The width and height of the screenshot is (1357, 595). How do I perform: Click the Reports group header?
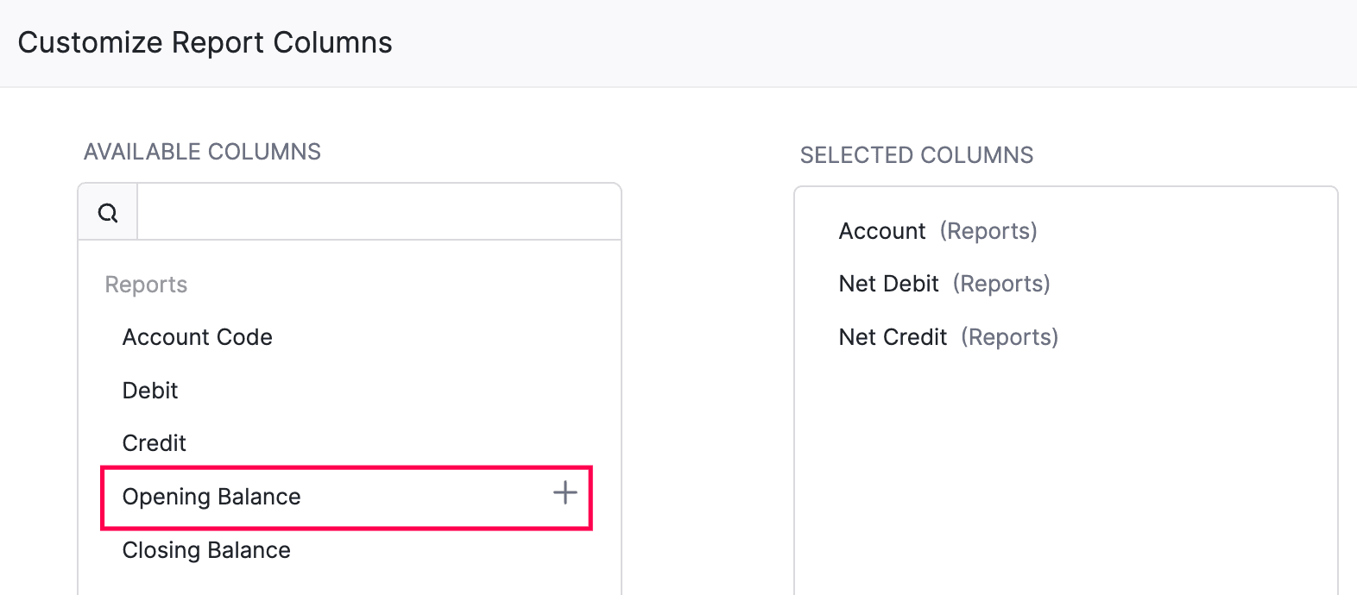(x=145, y=284)
